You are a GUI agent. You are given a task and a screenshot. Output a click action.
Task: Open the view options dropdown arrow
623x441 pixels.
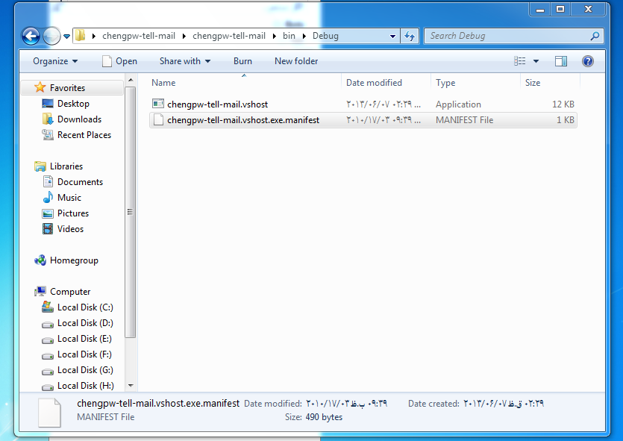[x=536, y=61]
